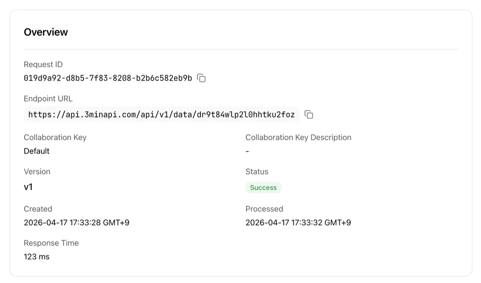The width and height of the screenshot is (481, 283).
Task: Click the Overview section heading
Action: (x=46, y=32)
